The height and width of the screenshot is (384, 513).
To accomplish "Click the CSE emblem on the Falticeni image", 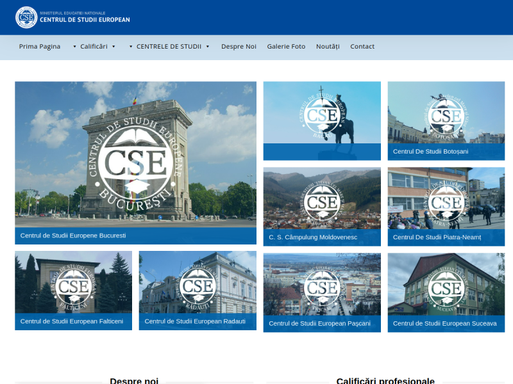I will coord(74,286).
